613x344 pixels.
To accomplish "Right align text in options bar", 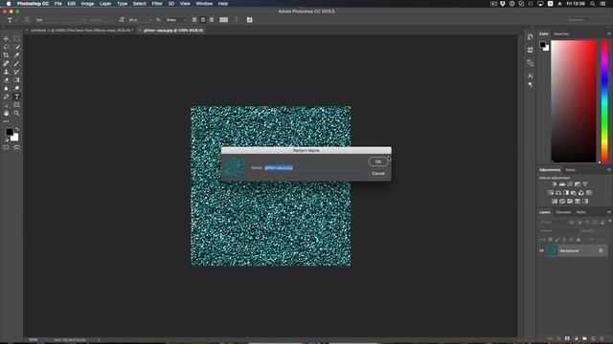I will (212, 20).
